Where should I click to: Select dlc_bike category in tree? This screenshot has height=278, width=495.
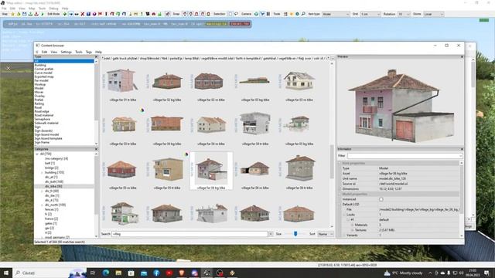53,186
